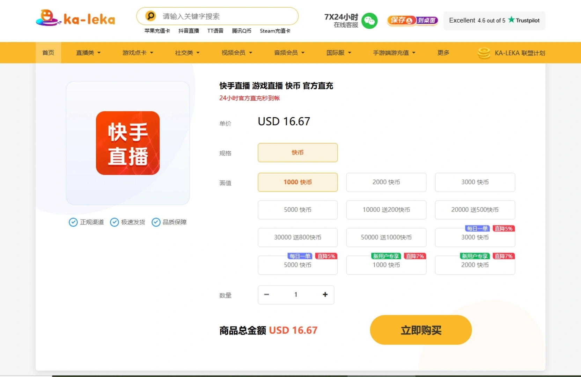
Task: Click the 快手直播 product image
Action: tap(128, 143)
